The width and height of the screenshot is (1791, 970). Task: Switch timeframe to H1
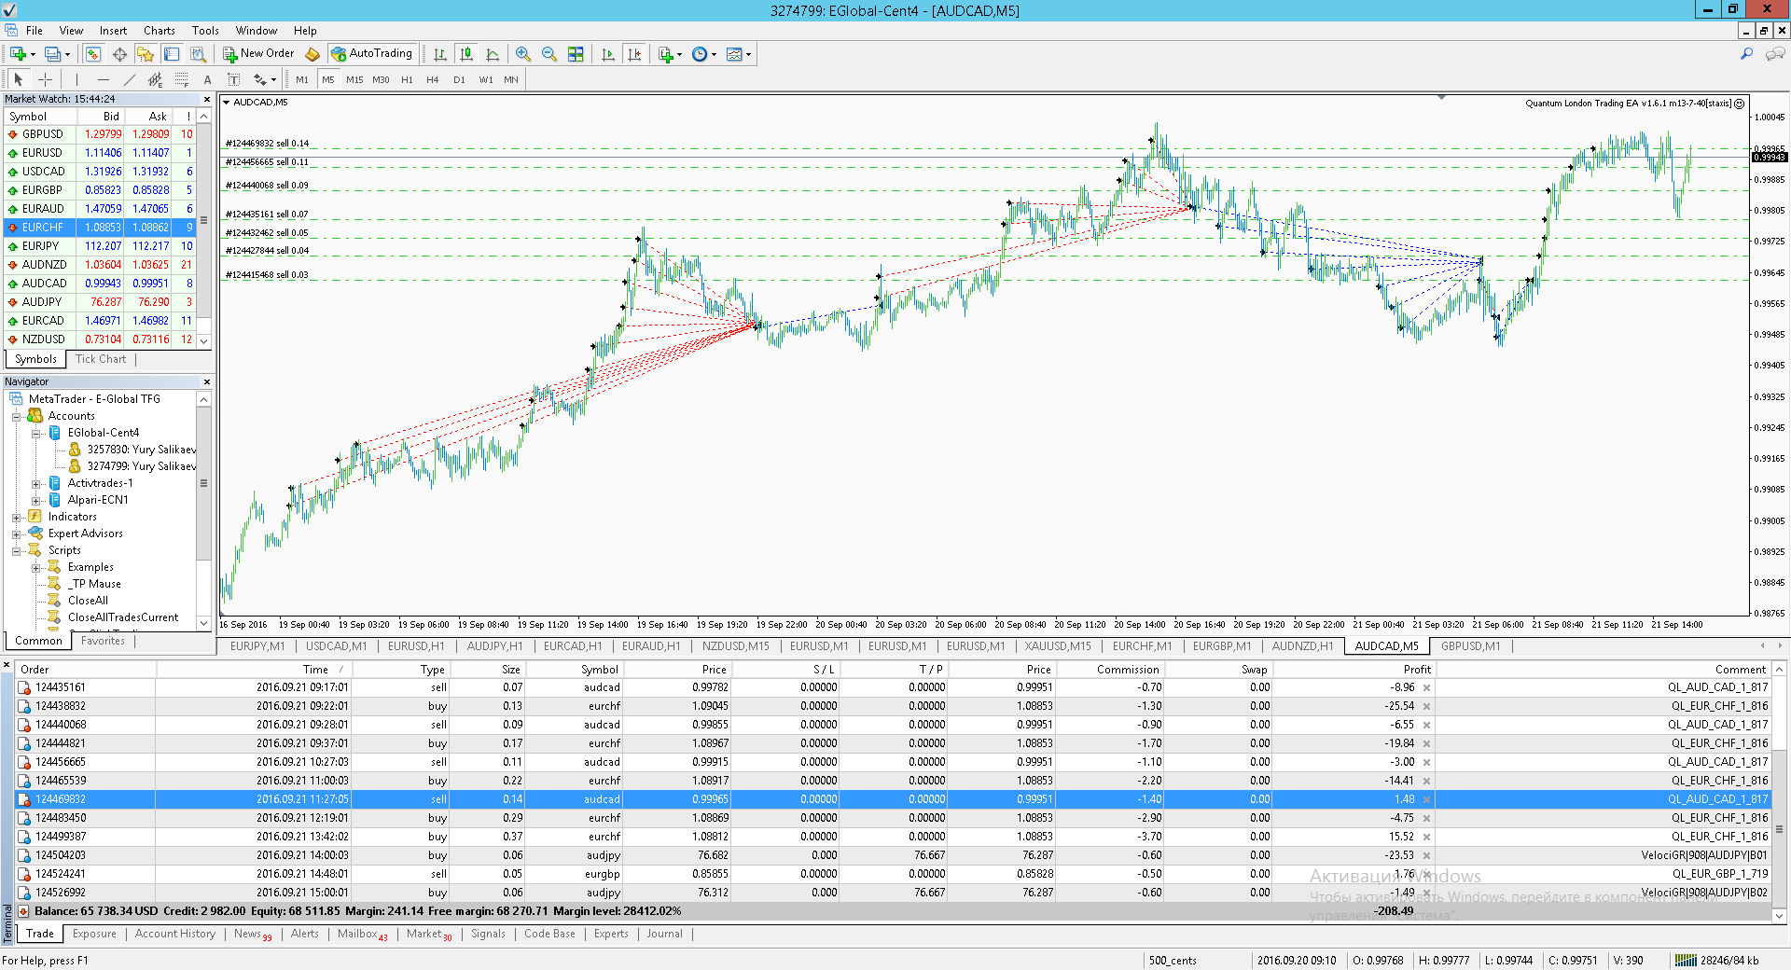407,79
